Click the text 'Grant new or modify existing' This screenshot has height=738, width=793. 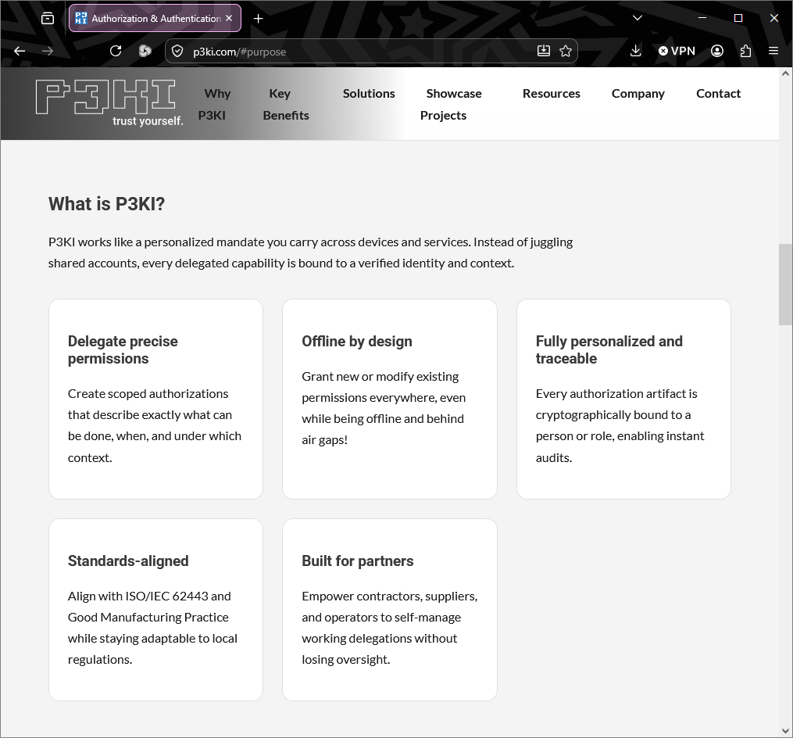coord(380,377)
